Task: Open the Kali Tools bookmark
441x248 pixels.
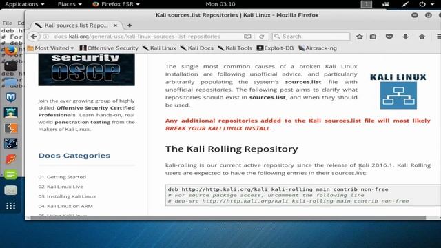Action: (x=235, y=48)
